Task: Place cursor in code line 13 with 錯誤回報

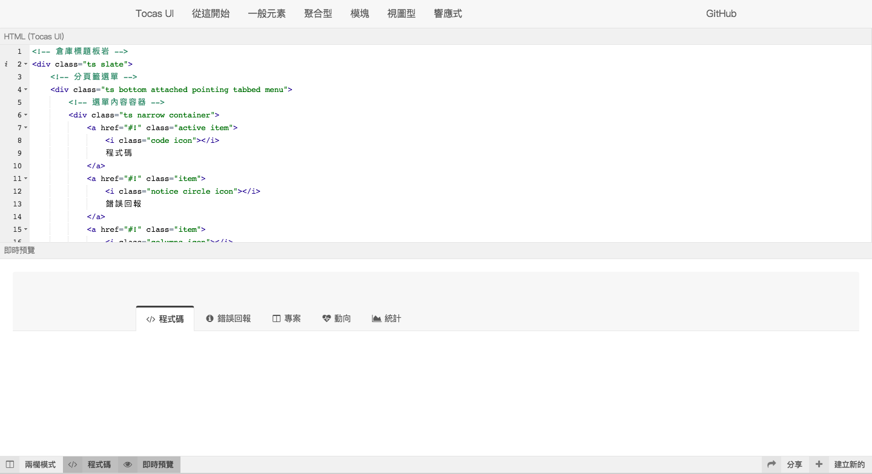Action: point(124,204)
